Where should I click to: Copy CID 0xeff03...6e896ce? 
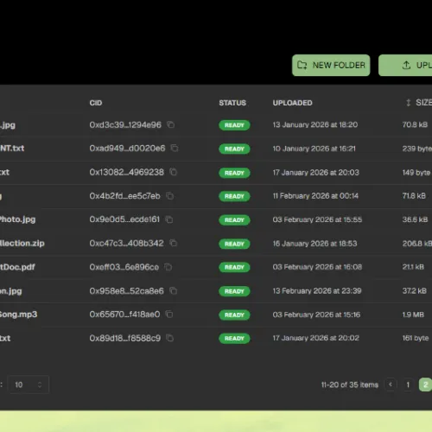(x=168, y=267)
